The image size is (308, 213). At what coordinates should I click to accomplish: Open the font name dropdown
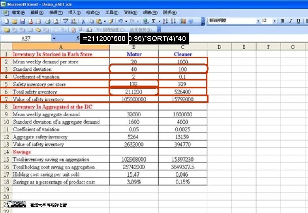[258, 21]
